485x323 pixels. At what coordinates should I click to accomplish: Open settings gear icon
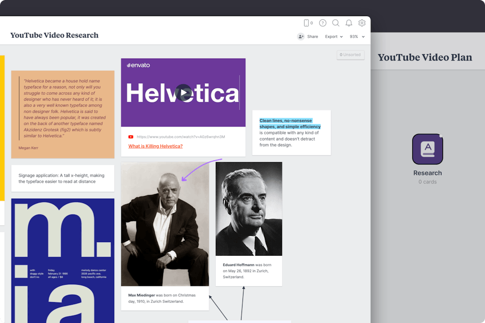(362, 23)
